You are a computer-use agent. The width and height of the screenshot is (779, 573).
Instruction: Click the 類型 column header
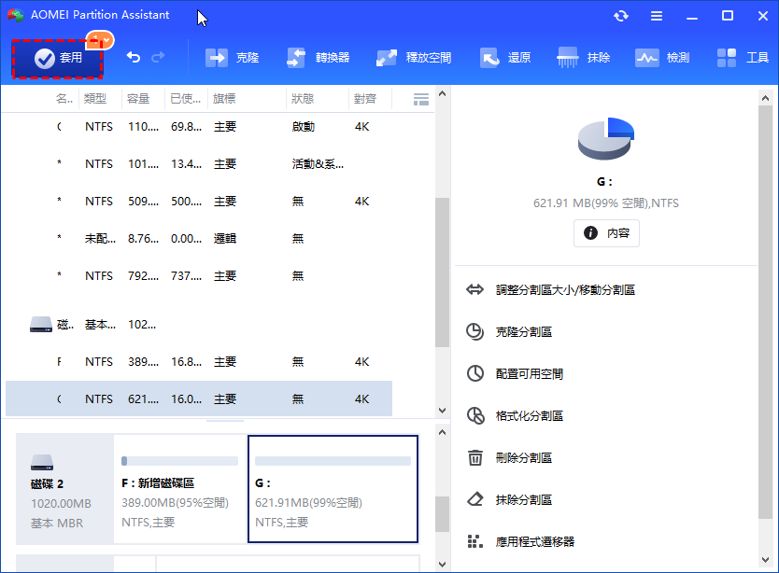coord(95,99)
